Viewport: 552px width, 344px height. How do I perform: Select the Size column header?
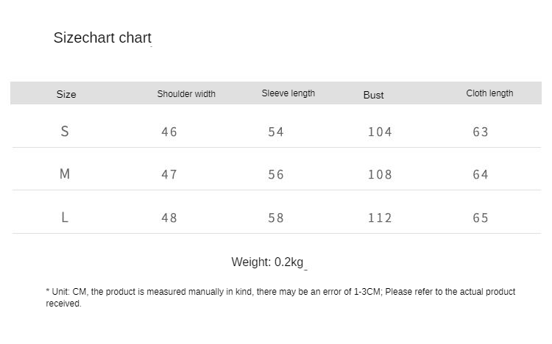pyautogui.click(x=66, y=94)
